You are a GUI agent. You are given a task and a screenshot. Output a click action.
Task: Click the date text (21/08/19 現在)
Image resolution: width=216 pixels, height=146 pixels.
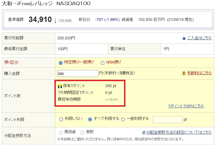coord(180,20)
